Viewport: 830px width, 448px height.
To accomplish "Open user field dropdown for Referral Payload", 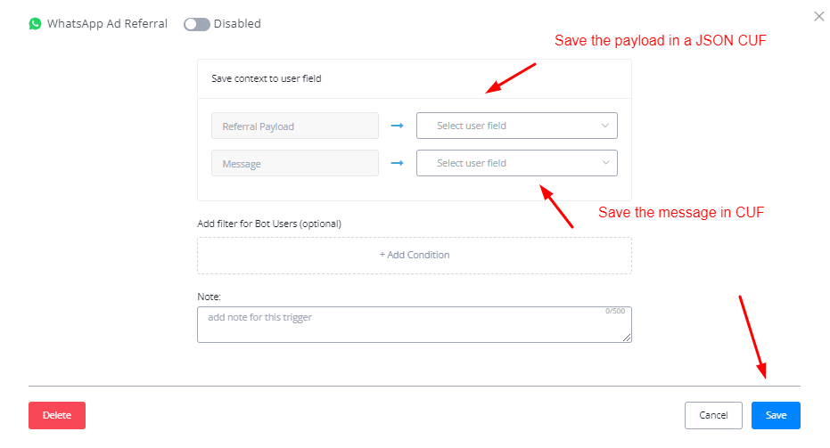I will pyautogui.click(x=508, y=126).
